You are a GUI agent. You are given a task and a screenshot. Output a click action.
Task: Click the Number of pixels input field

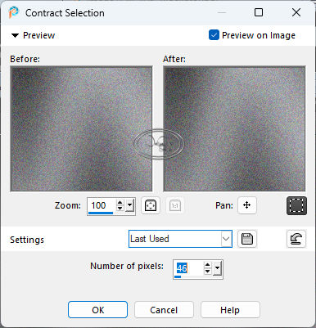coord(189,268)
